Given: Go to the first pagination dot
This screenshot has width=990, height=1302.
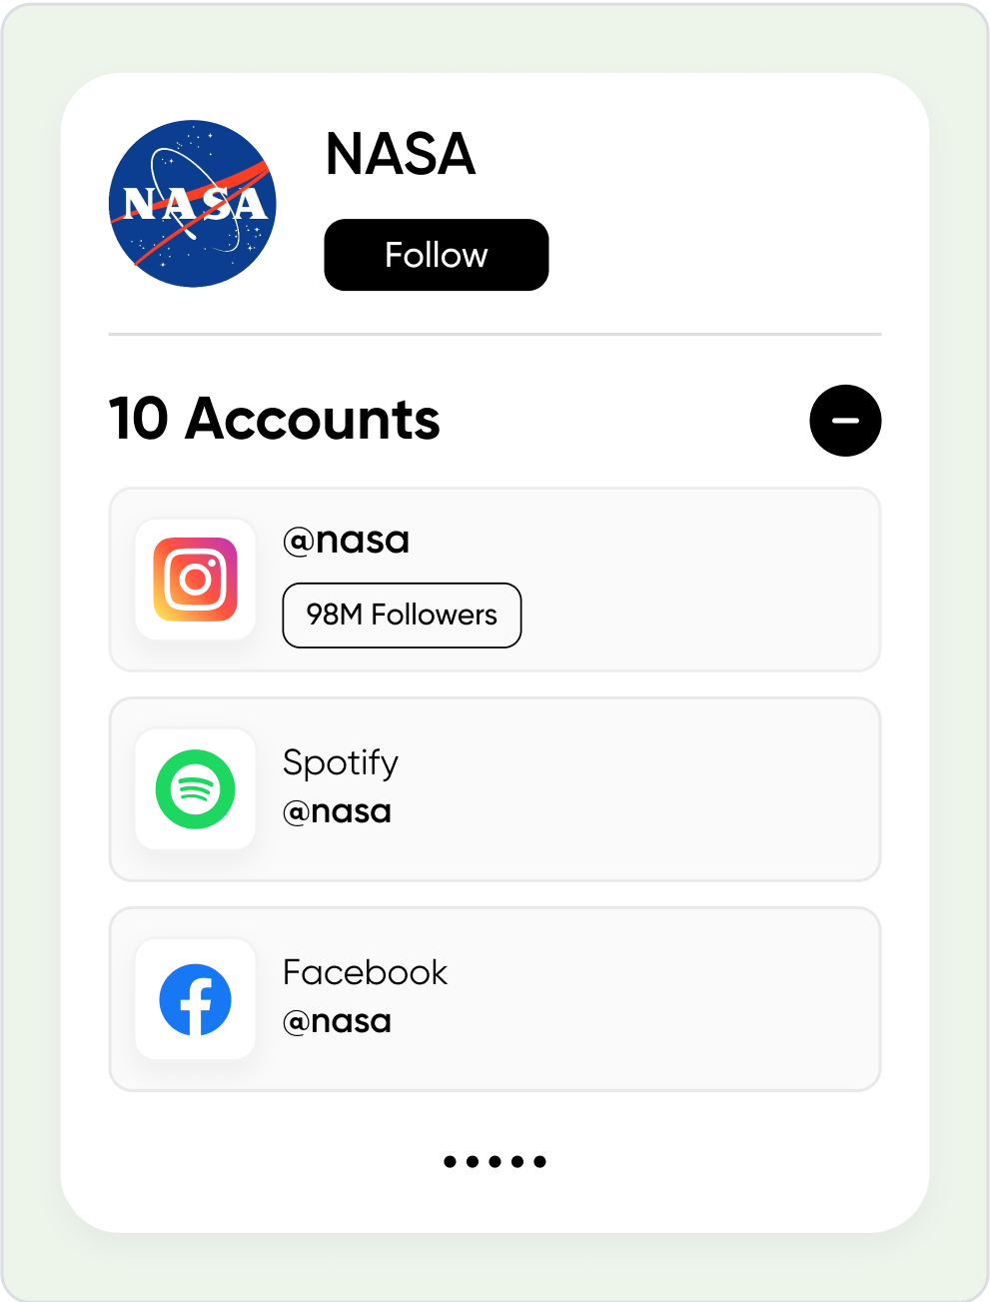Looking at the screenshot, I should [x=450, y=1161].
